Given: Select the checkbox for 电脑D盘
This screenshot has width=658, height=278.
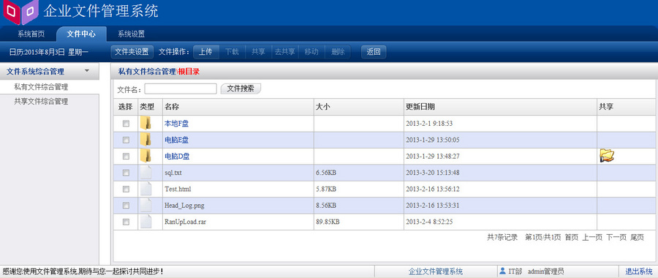Looking at the screenshot, I should point(126,157).
